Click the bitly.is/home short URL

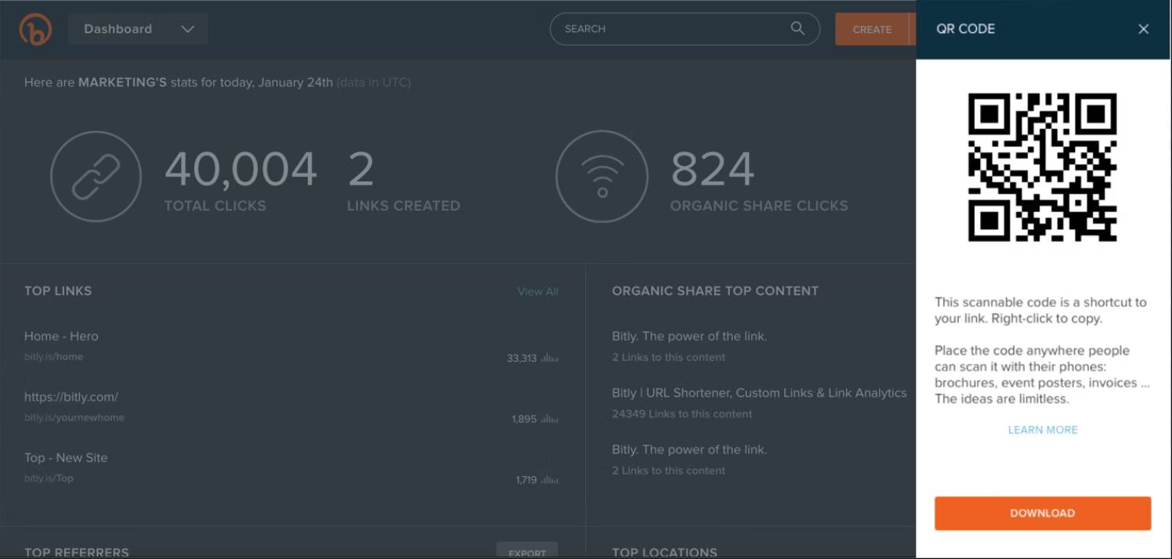[x=53, y=357]
